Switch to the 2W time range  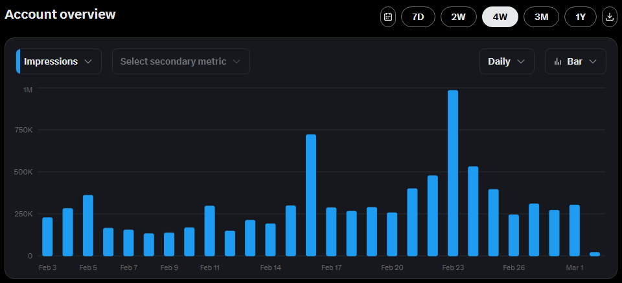click(x=459, y=17)
